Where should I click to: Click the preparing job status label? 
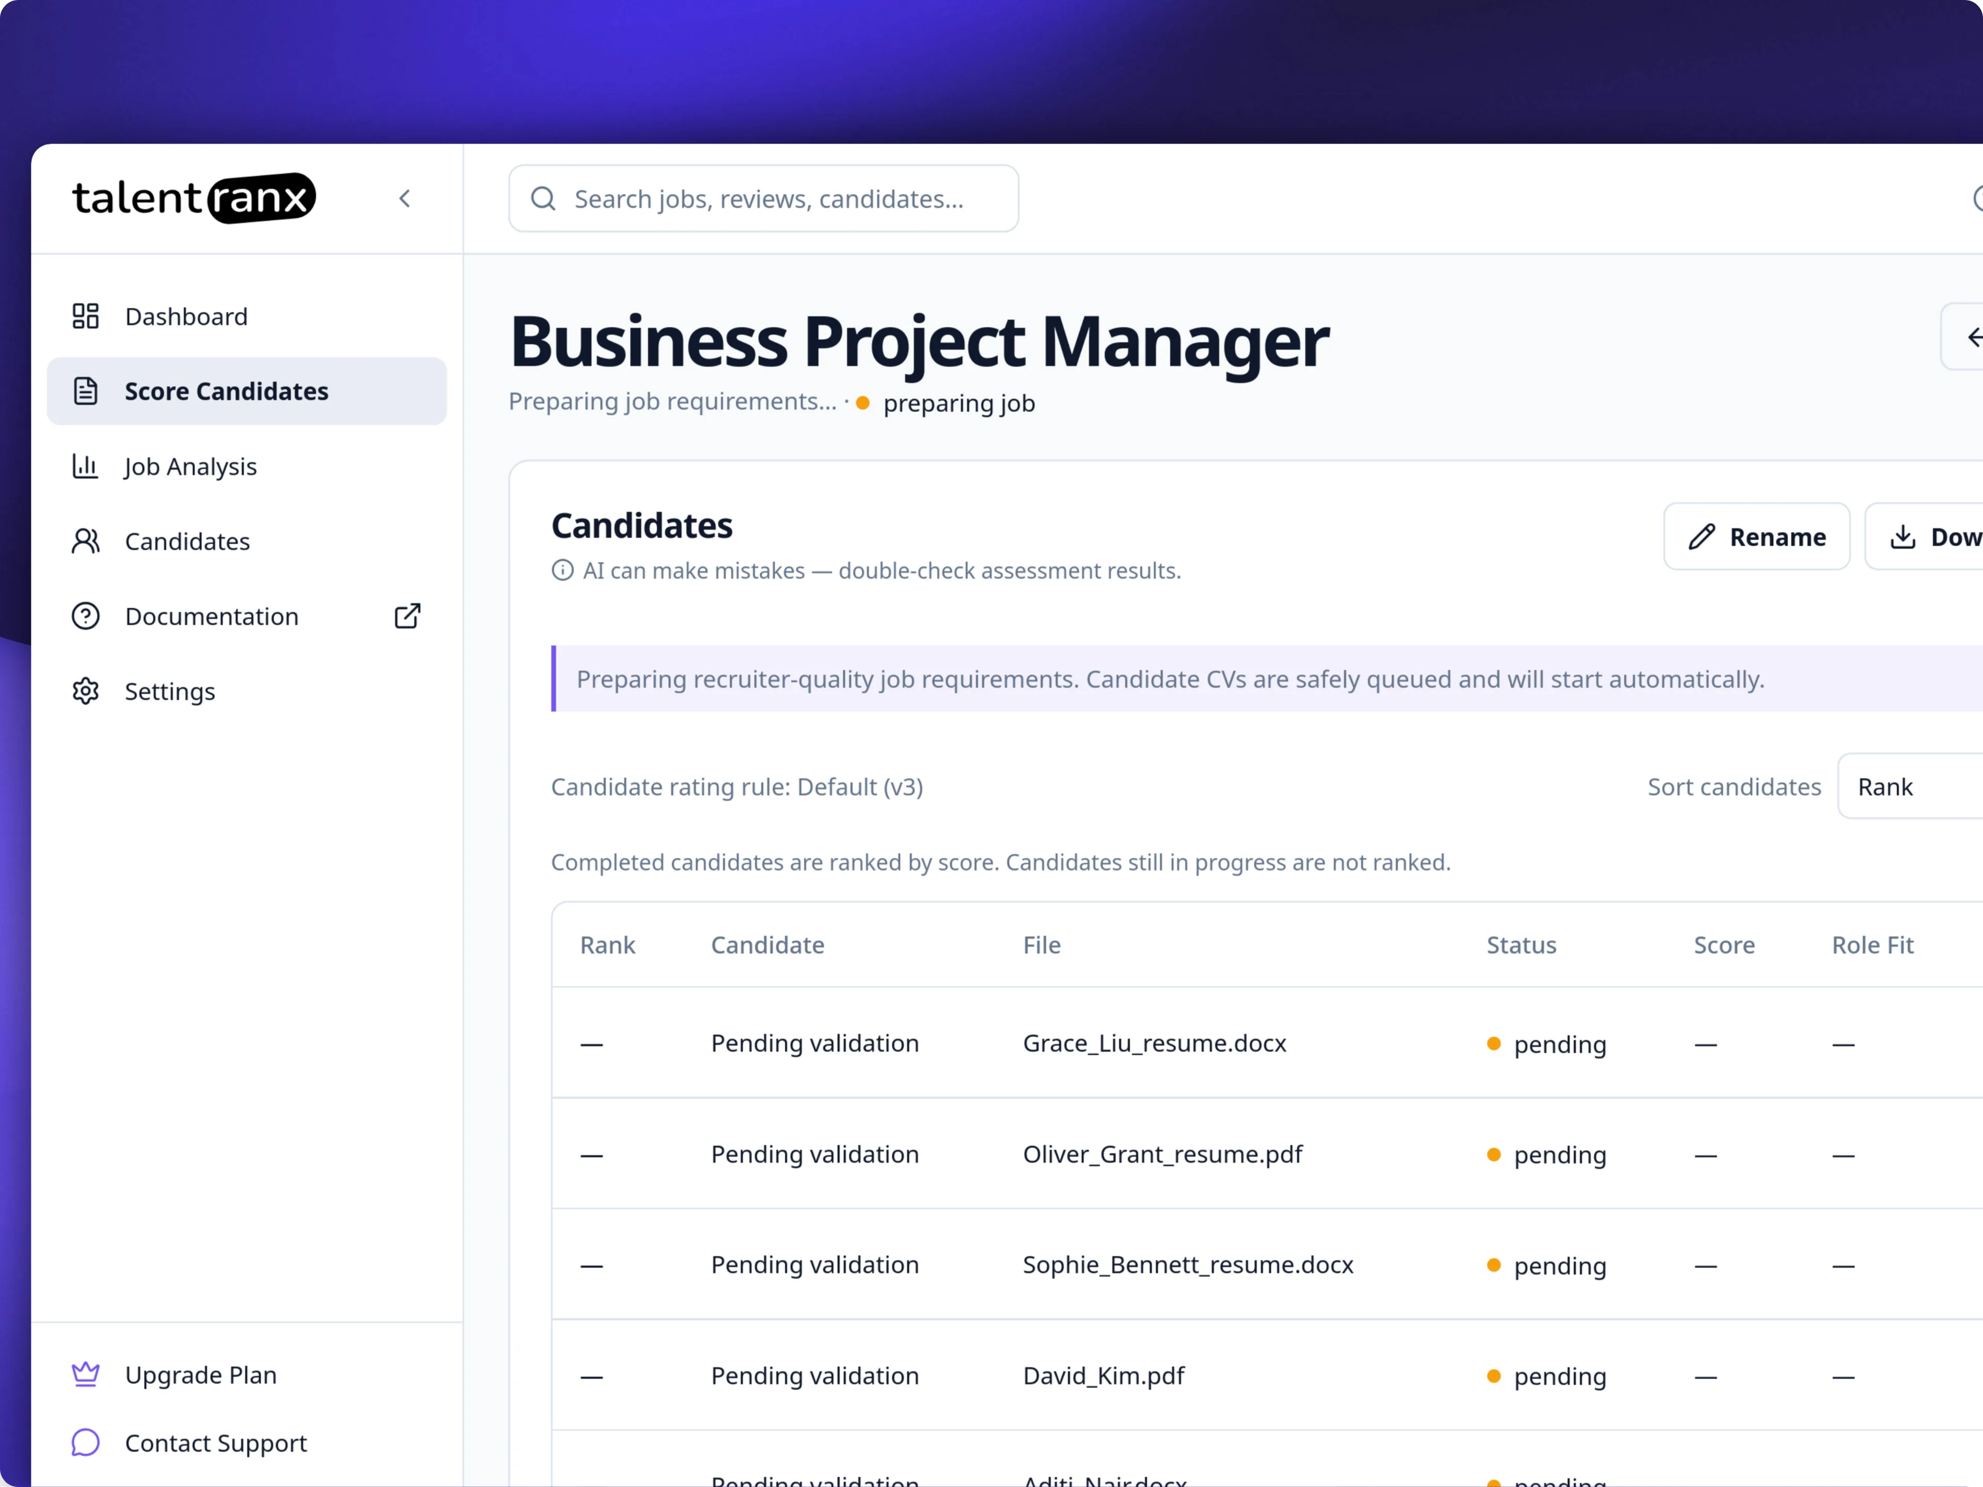click(x=958, y=403)
